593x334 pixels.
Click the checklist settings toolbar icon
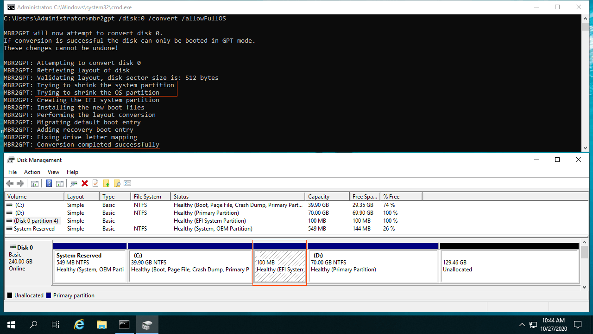(x=127, y=184)
